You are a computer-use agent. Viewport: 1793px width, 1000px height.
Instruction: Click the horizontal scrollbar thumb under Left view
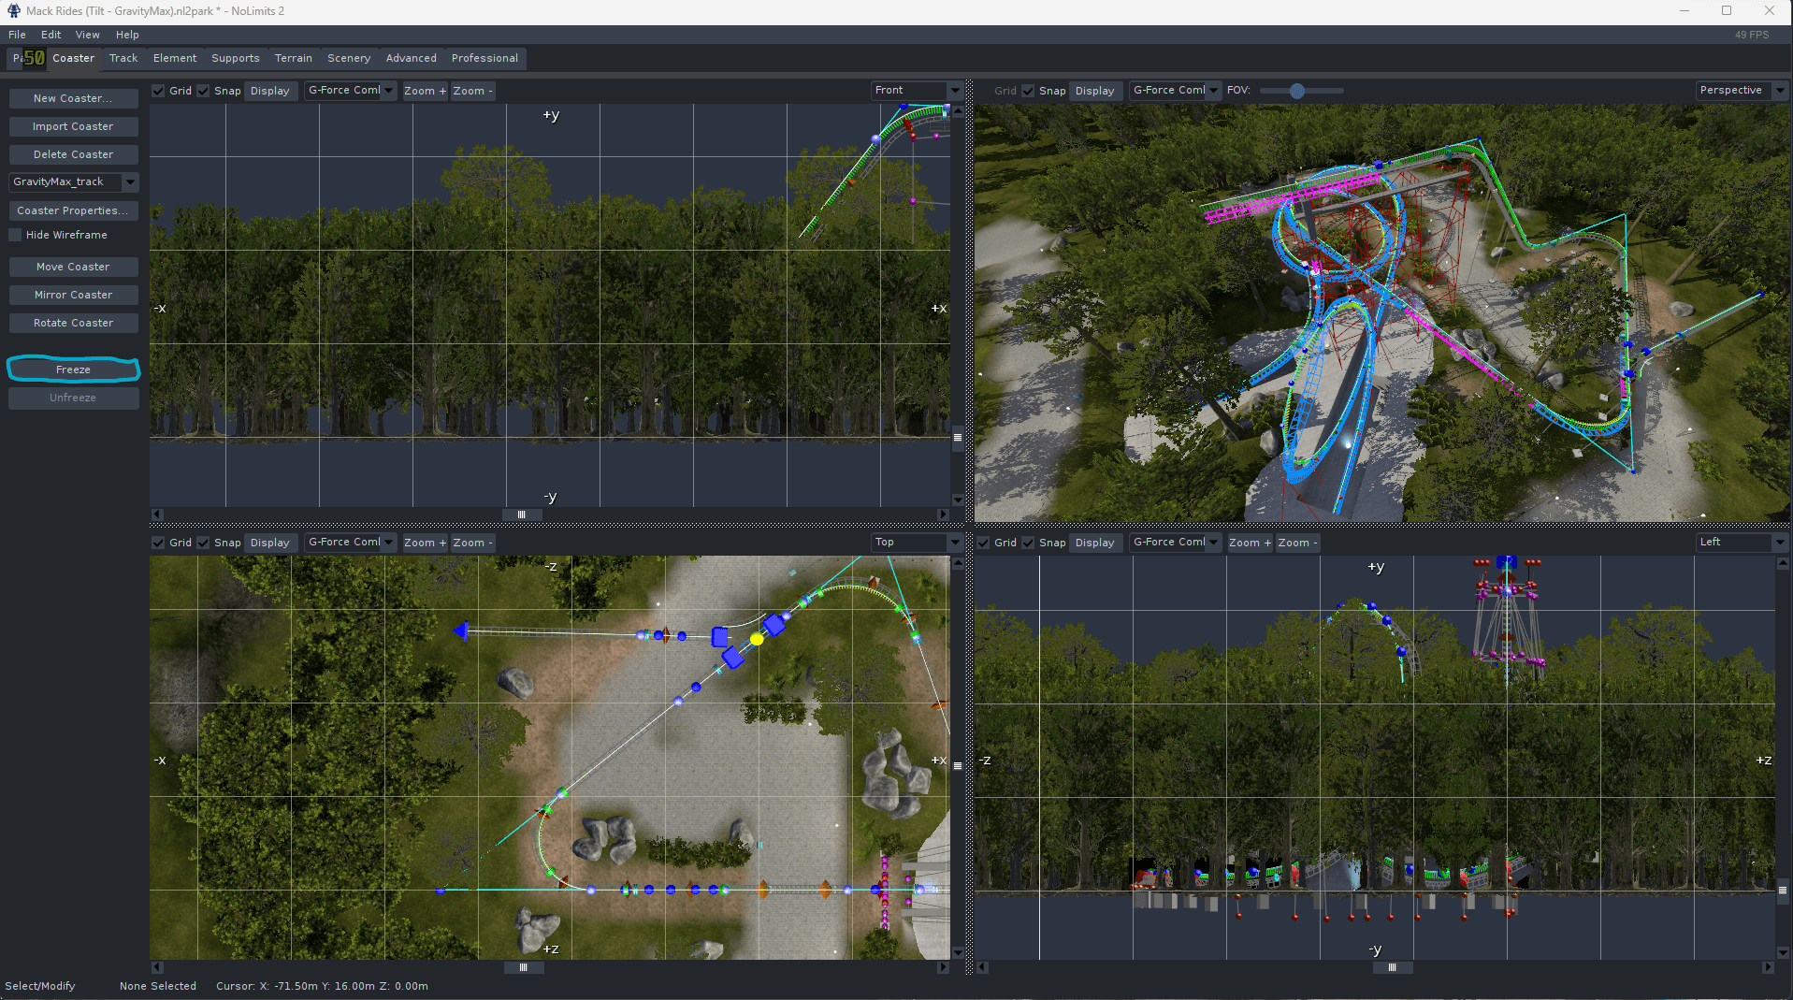[1392, 967]
